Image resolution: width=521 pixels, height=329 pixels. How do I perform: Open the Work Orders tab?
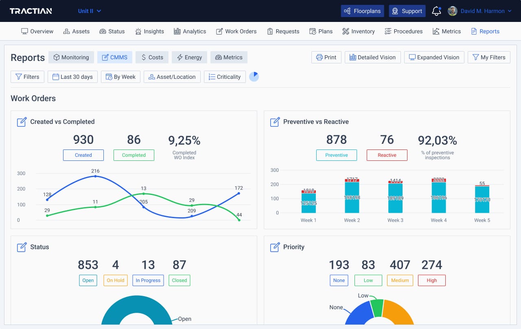[236, 31]
